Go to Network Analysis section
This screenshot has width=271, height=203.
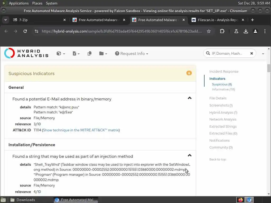click(223, 119)
